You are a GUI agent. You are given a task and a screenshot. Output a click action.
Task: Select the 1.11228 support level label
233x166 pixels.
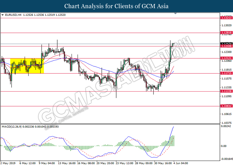point(226,91)
